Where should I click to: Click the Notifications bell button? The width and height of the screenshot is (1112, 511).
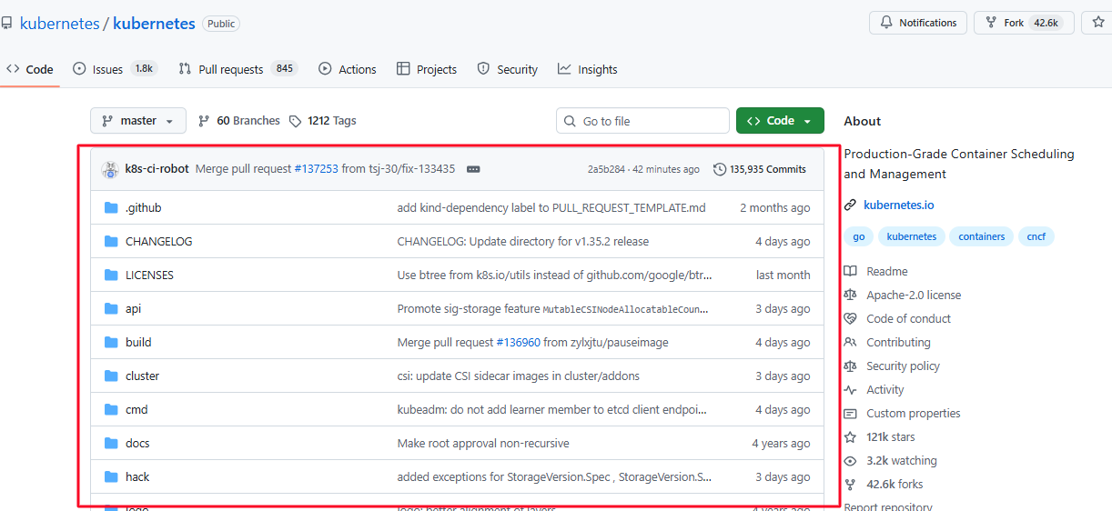[x=919, y=23]
